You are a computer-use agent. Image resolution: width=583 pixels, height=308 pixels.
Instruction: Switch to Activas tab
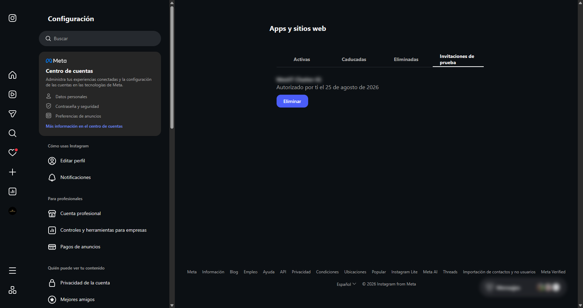(302, 59)
